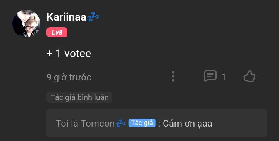Screen dimensions: 279x141
Task: Click the word 'votee' in comment
Action: (x=78, y=53)
